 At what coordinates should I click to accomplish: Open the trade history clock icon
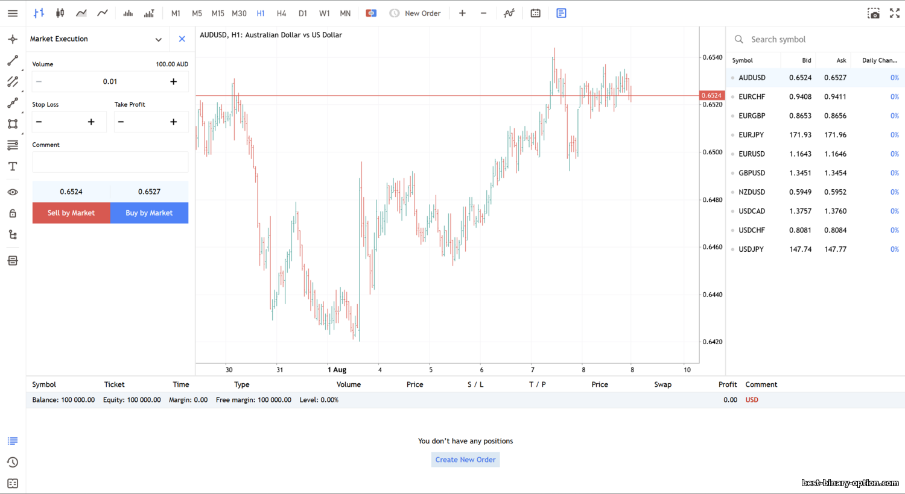click(13, 462)
